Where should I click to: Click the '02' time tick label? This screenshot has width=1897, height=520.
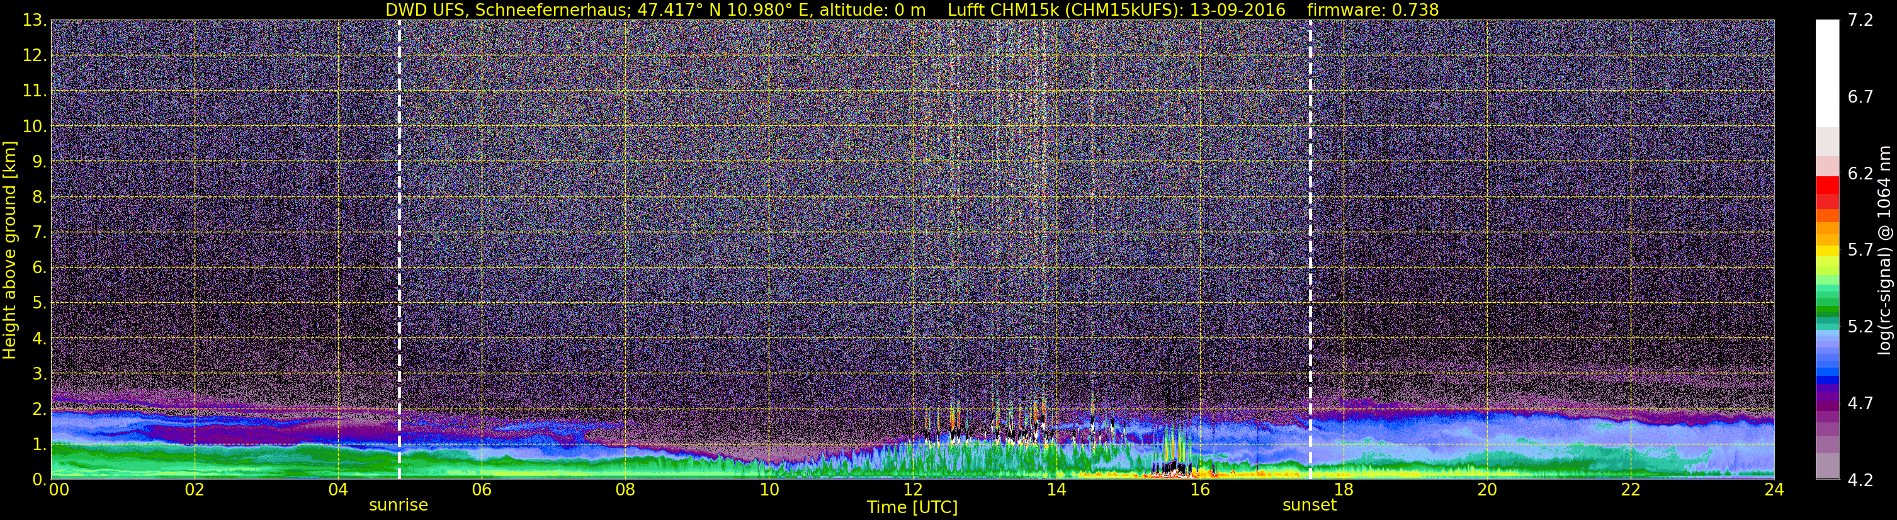(x=195, y=490)
